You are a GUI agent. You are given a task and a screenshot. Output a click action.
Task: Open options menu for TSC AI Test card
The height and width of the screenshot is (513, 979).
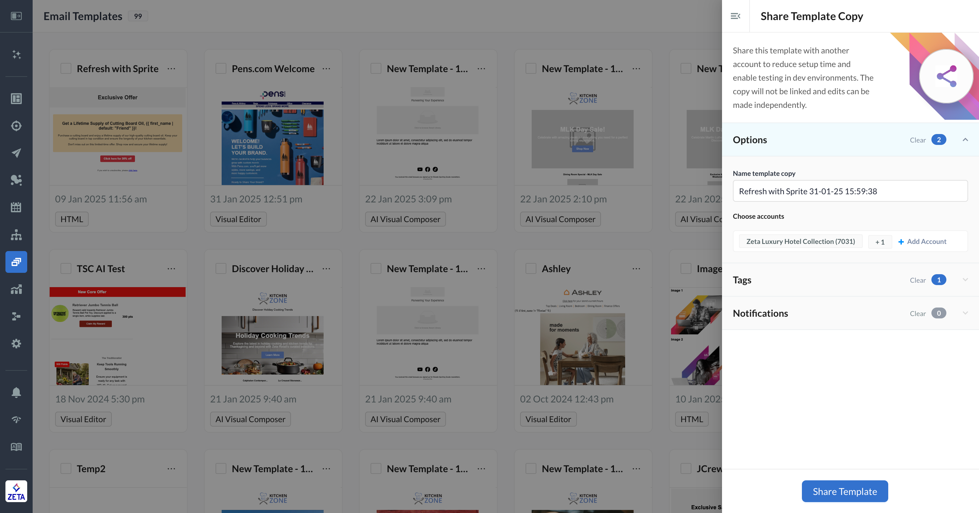171,269
